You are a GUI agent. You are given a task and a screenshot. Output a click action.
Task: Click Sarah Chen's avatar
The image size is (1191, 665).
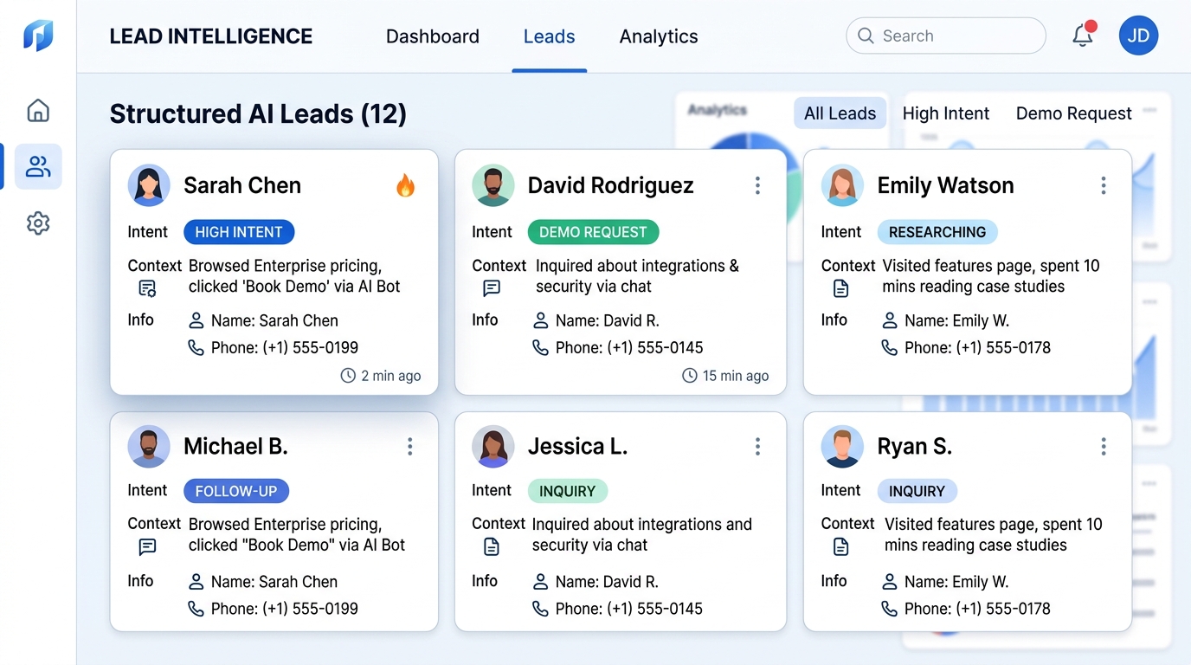click(x=149, y=185)
